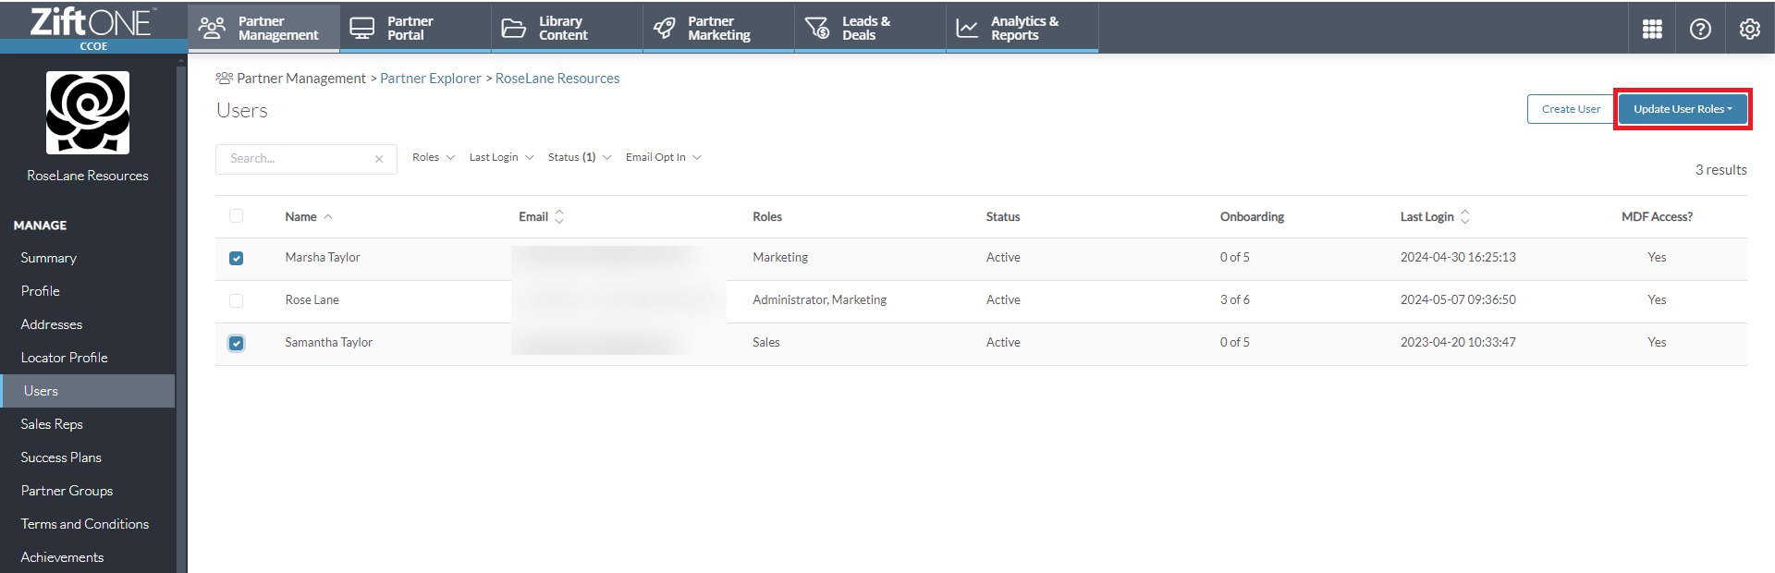The image size is (1775, 573).
Task: Click the '3 of 6' onboarding cell
Action: coord(1234,300)
